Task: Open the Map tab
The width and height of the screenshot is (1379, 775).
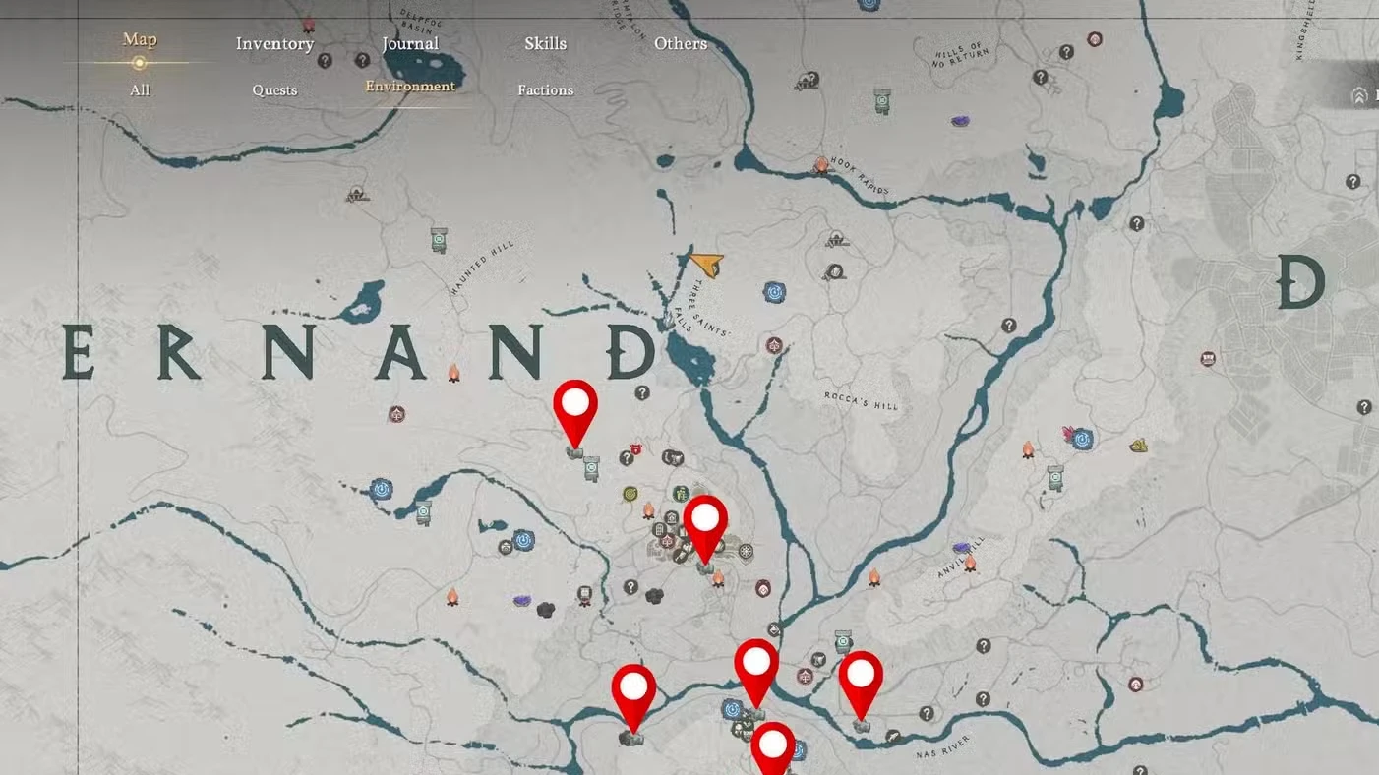Action: [x=140, y=39]
